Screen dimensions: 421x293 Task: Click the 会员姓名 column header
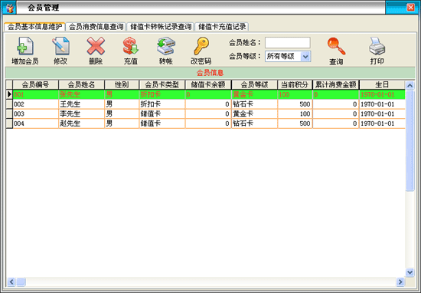81,84
